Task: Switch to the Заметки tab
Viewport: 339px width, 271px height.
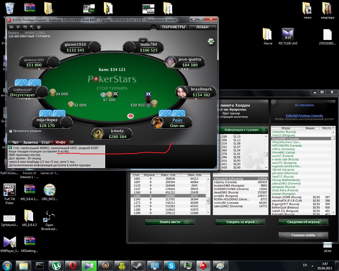Action: 30,142
